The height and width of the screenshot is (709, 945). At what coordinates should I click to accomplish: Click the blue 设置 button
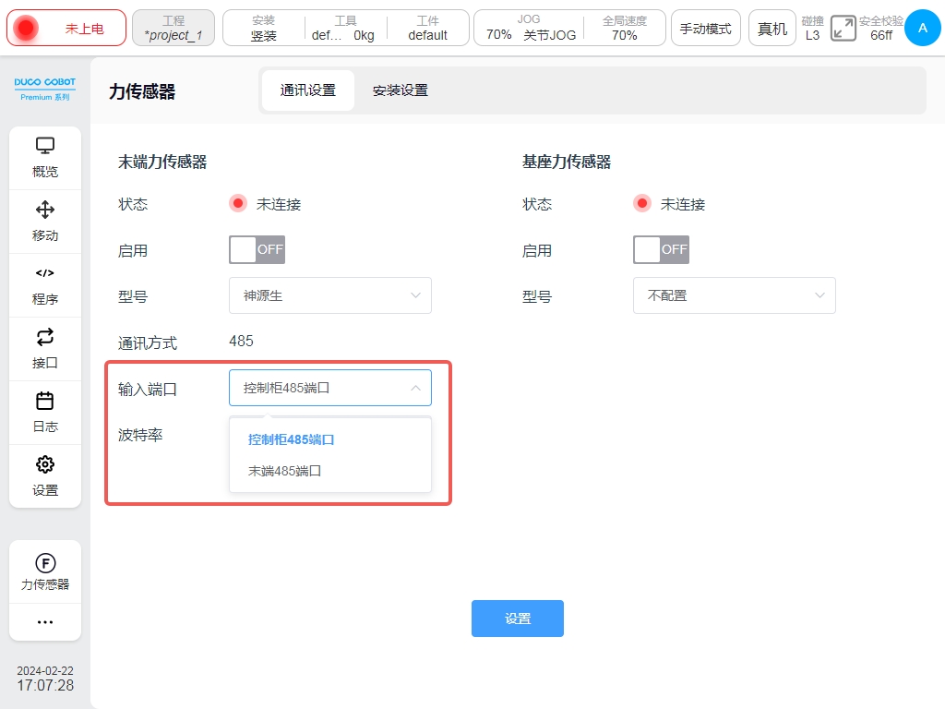(518, 619)
